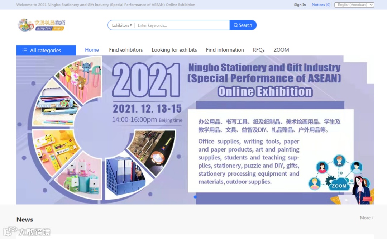
Task: Click the ZOOM cloud icon in banner
Action: pyautogui.click(x=339, y=185)
